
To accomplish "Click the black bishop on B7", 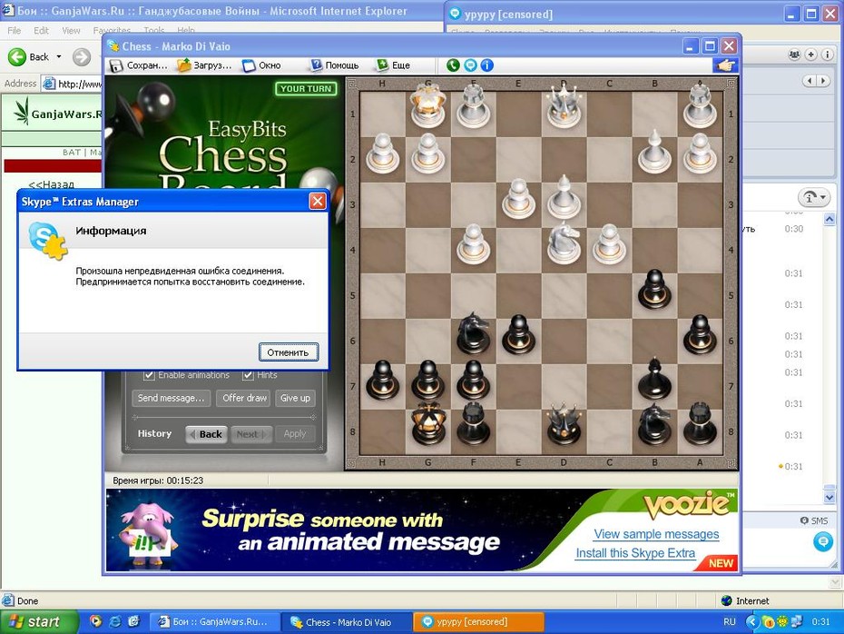I will [x=654, y=379].
